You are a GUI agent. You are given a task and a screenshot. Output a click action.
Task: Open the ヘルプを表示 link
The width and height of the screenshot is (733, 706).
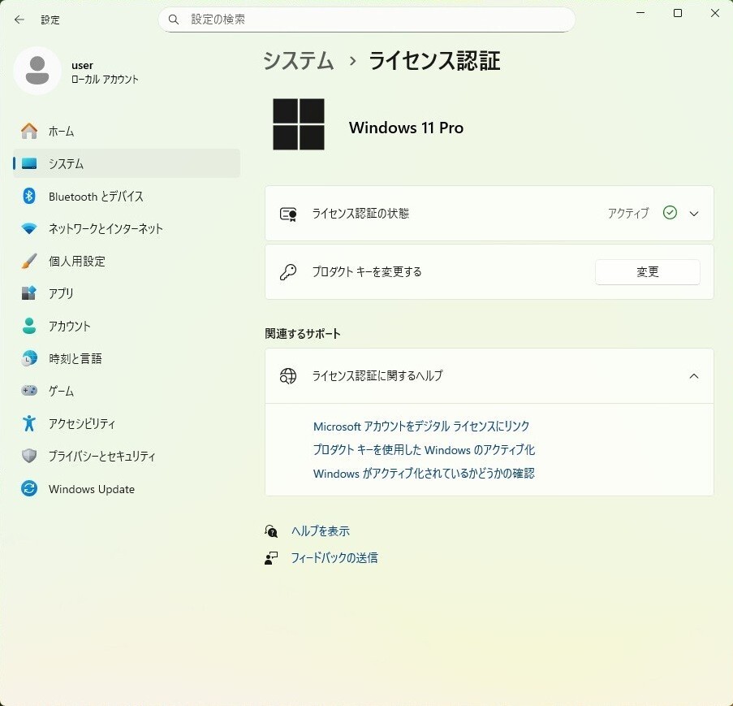(x=320, y=531)
